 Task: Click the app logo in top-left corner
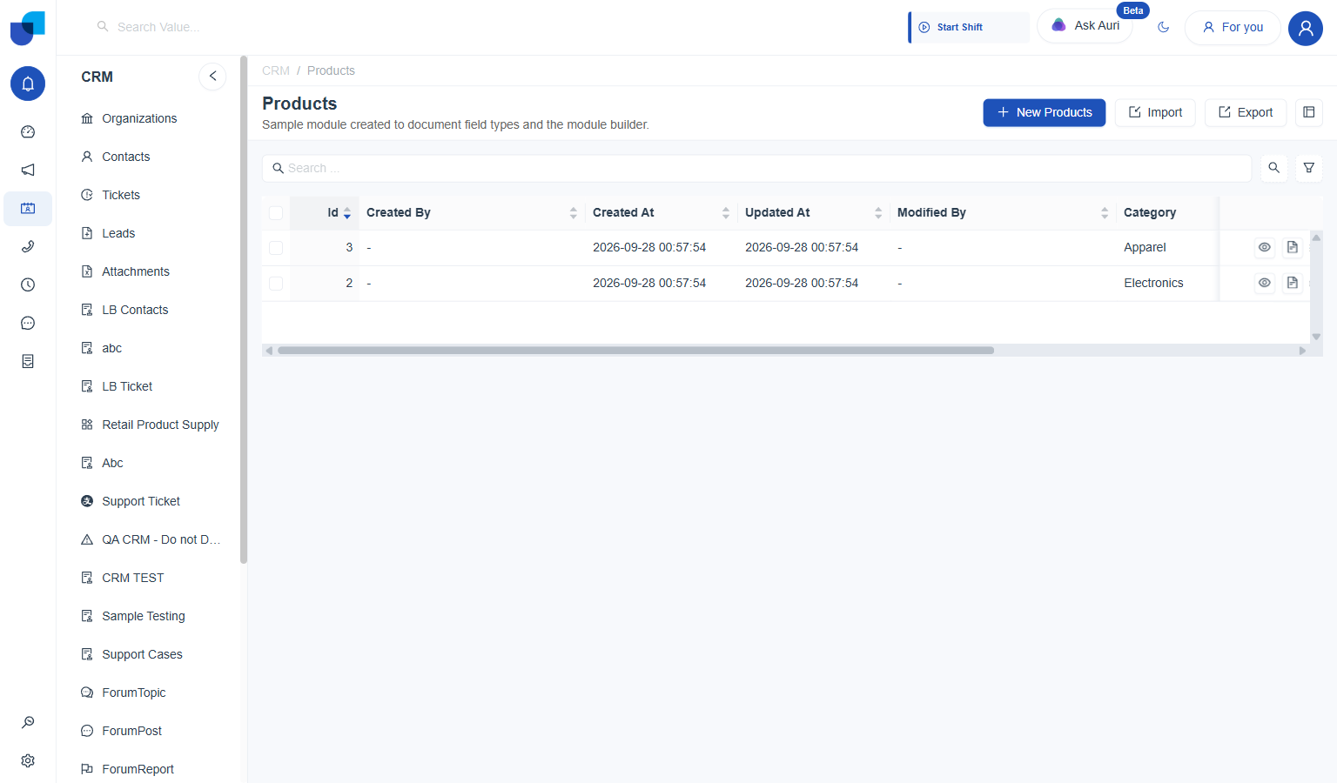pyautogui.click(x=28, y=28)
